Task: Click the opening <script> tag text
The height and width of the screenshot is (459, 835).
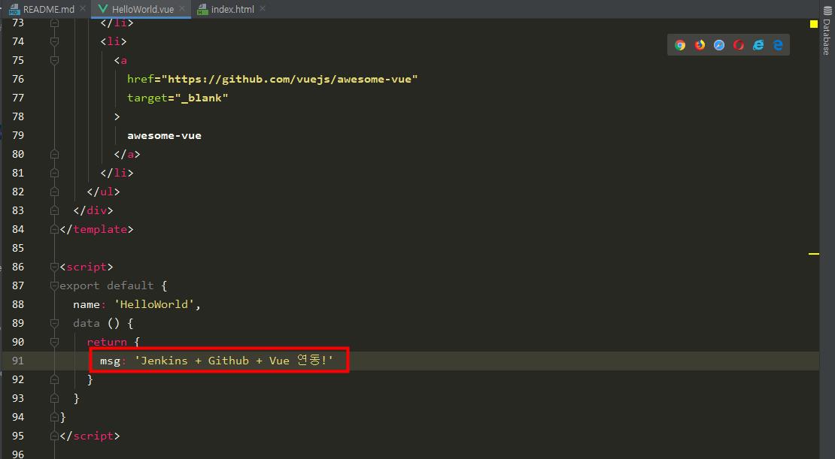Action: click(x=87, y=267)
